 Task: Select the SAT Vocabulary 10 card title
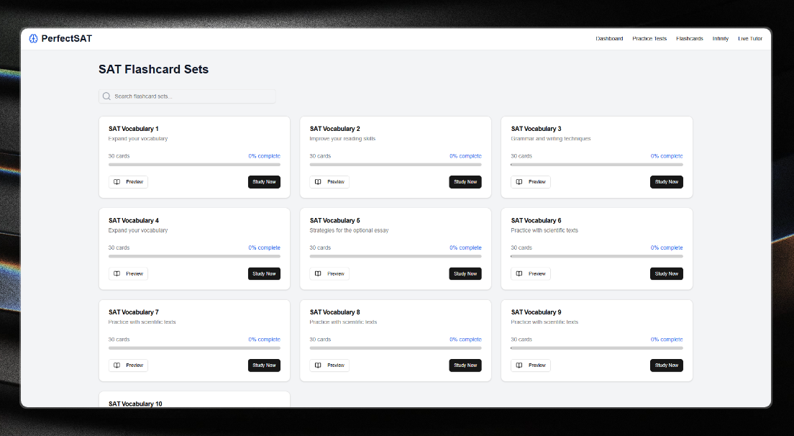click(135, 404)
